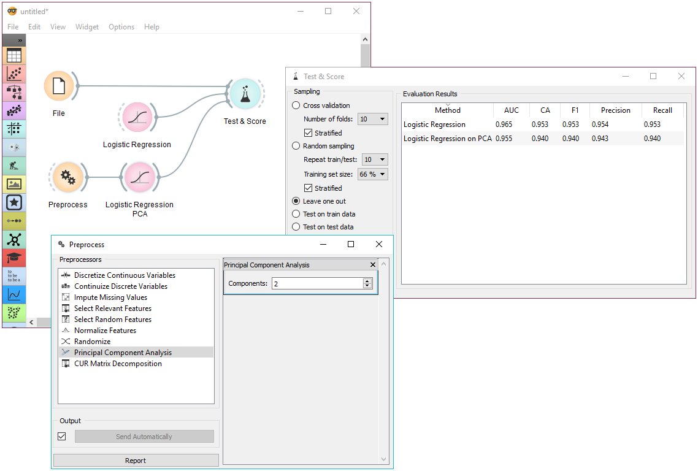Image resolution: width=698 pixels, height=471 pixels.
Task: Select Test on test data option
Action: pos(296,227)
